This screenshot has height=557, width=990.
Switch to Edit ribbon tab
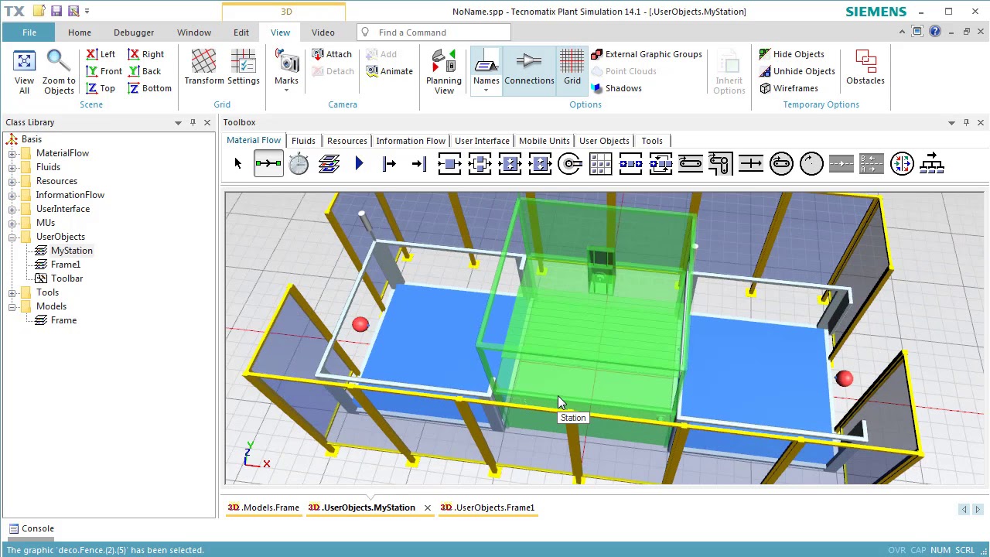[241, 32]
